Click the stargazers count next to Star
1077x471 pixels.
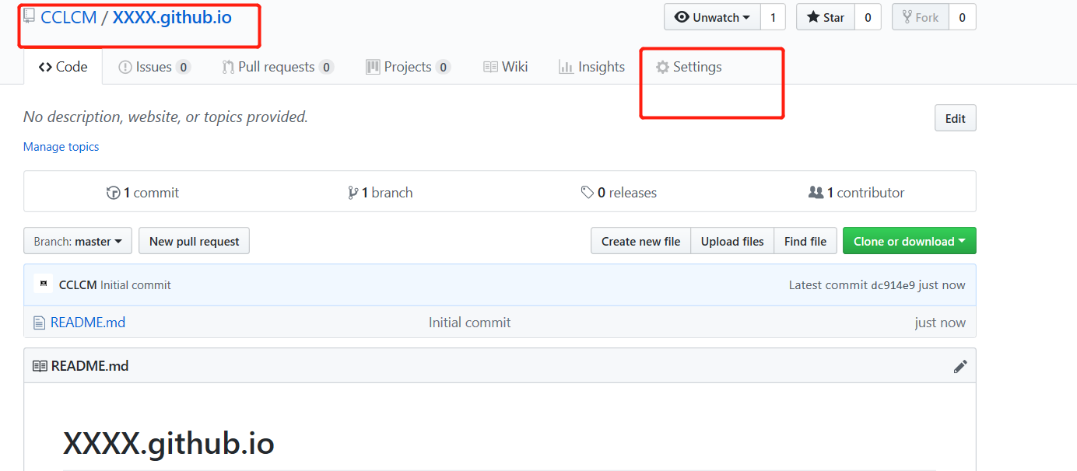pos(868,17)
